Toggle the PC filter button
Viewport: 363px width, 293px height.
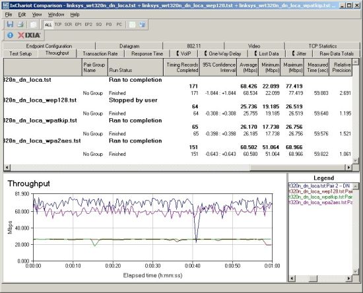pos(119,24)
